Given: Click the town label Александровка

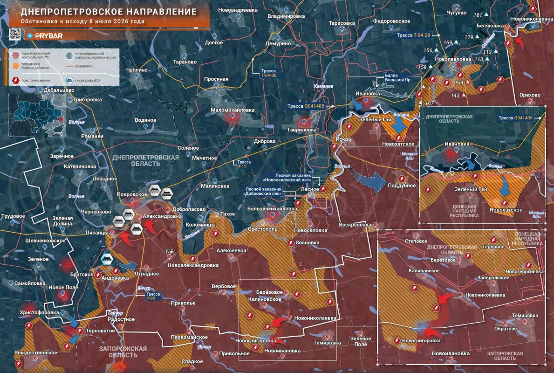Looking at the screenshot, I should pyautogui.click(x=162, y=216).
